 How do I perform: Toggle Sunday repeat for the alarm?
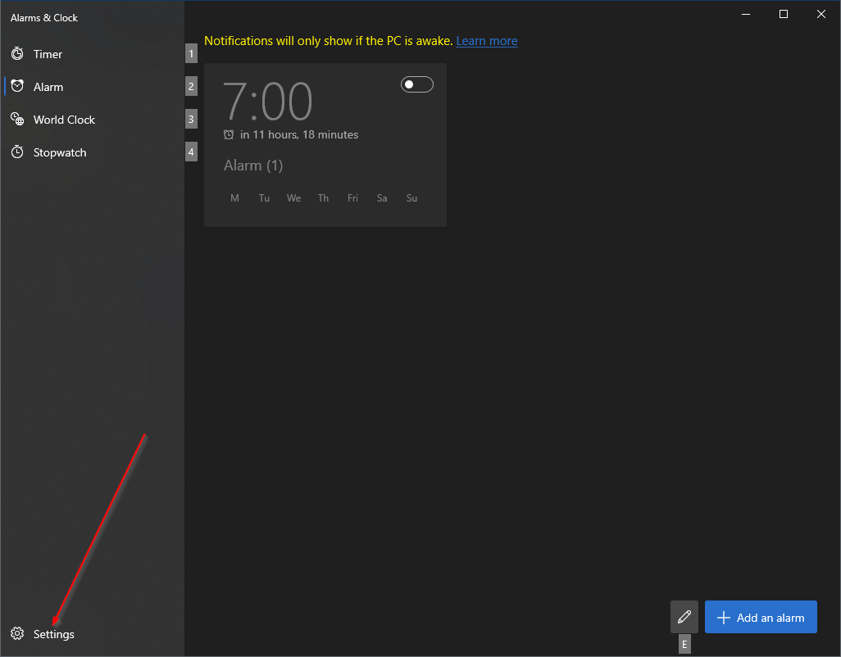[411, 197]
